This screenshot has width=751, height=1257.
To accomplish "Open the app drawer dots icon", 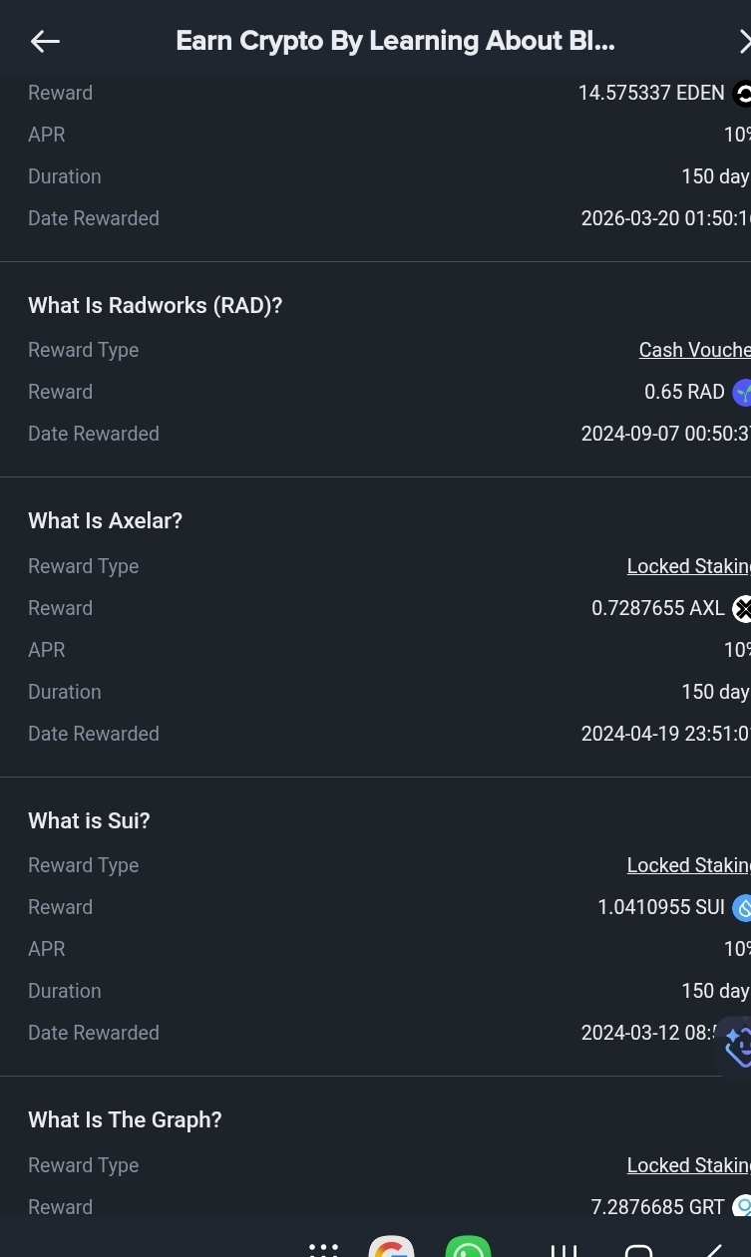I will 323,1247.
